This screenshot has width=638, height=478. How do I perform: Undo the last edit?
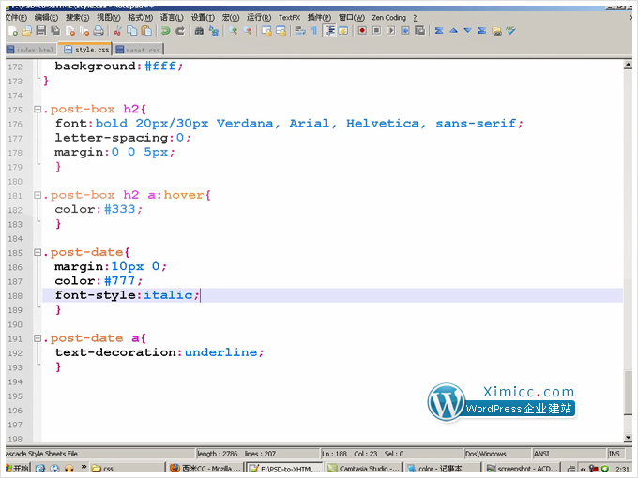coord(165,31)
